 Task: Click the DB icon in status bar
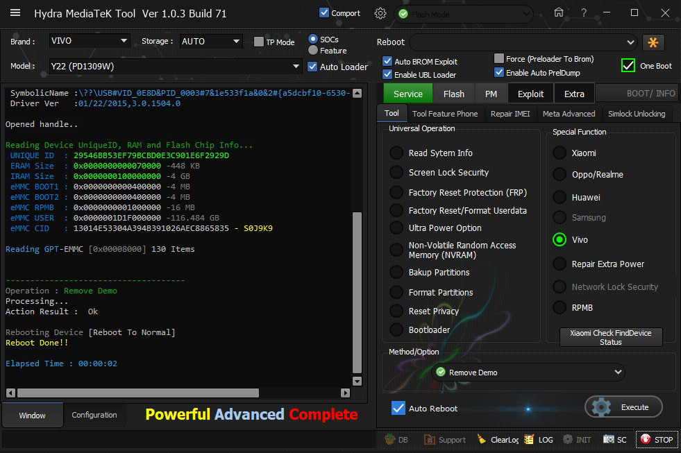pyautogui.click(x=396, y=440)
